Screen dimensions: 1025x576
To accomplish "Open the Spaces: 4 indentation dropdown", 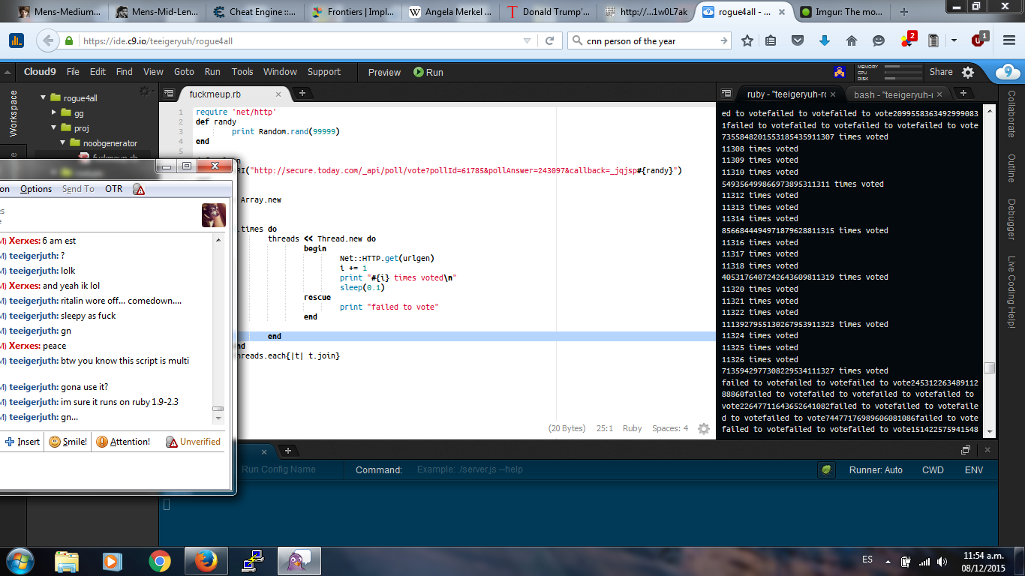I will 670,428.
